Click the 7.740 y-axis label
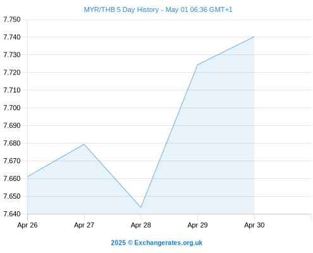The width and height of the screenshot is (313, 253). point(12,37)
